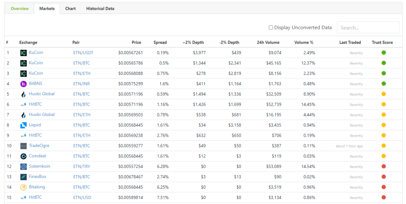Focus the Search input field
Image resolution: width=406 pixels, height=204 pixels.
368,28
